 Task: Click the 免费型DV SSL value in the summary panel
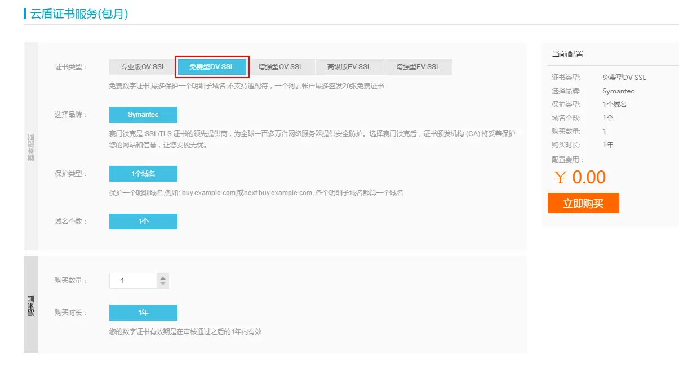pyautogui.click(x=624, y=78)
